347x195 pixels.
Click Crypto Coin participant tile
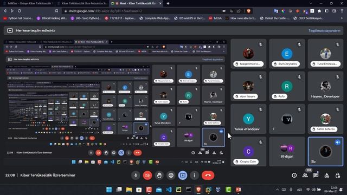coord(248,151)
